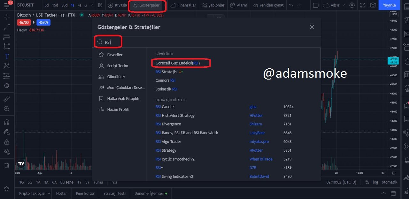Toggle stay-in-drawing-mode pencil lock
This screenshot has height=199, width=409.
click(x=6, y=132)
